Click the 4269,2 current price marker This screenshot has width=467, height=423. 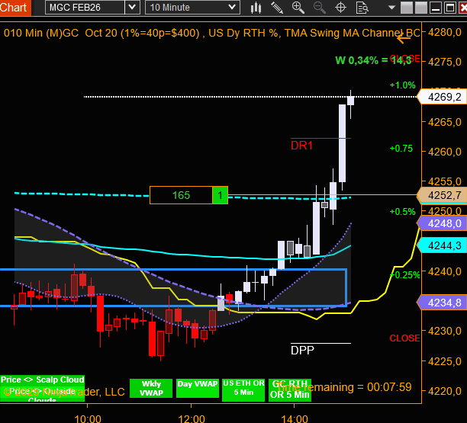(x=442, y=97)
